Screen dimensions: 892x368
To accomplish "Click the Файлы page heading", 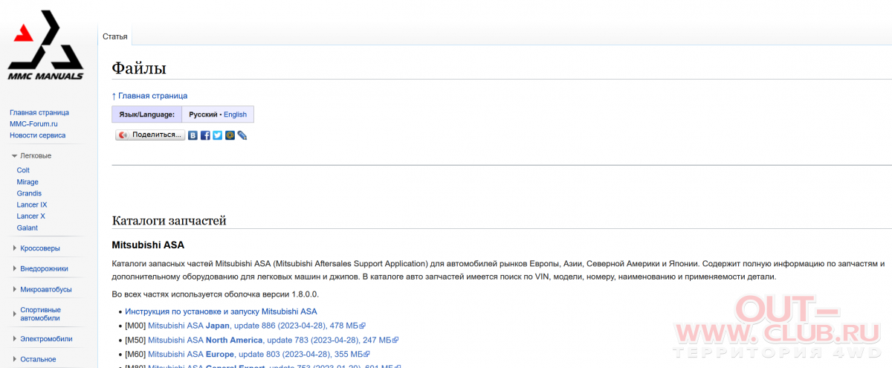I will pyautogui.click(x=139, y=68).
